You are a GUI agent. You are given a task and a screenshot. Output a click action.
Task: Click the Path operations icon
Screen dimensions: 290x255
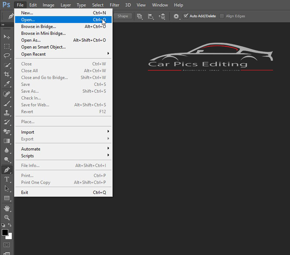[x=139, y=16]
